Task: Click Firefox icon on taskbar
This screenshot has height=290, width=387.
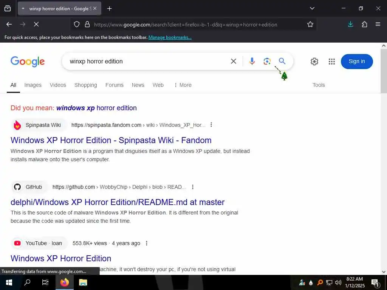Action: point(65,282)
